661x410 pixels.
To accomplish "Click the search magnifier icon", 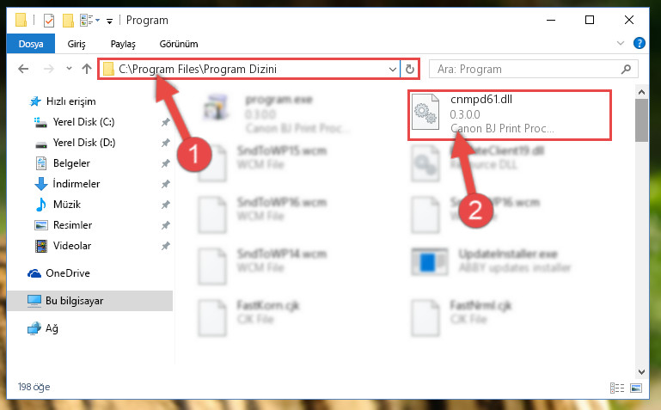I will [626, 69].
